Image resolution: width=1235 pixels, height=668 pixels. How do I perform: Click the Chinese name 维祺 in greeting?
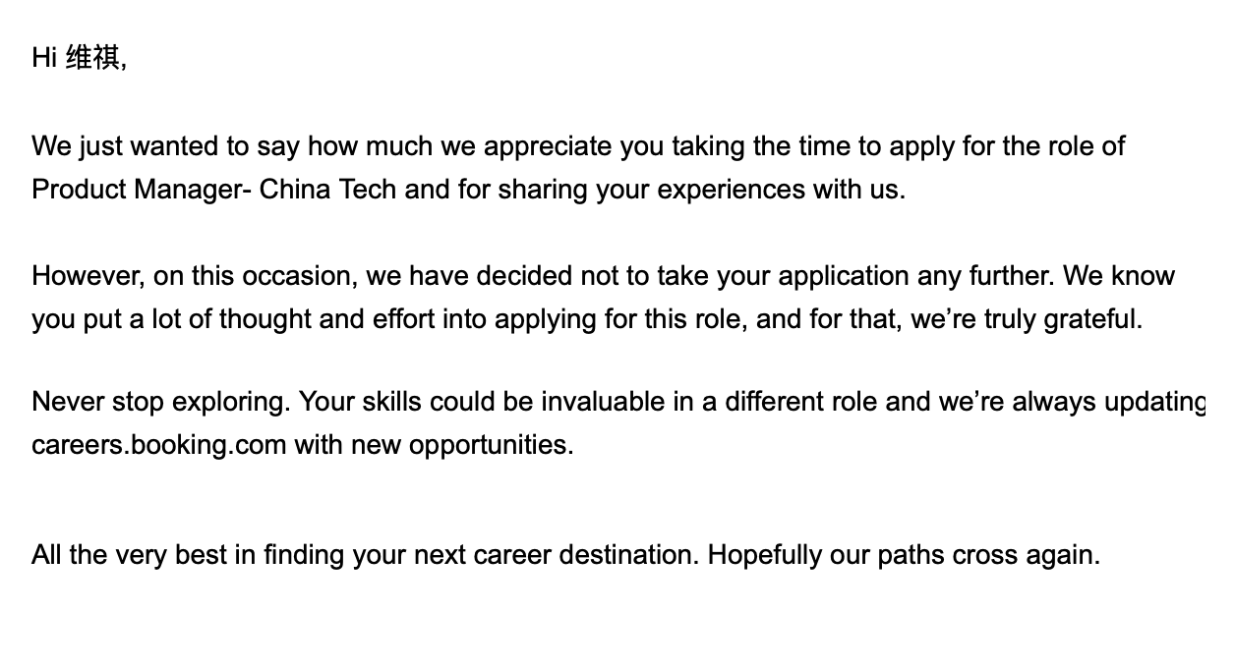pyautogui.click(x=93, y=58)
